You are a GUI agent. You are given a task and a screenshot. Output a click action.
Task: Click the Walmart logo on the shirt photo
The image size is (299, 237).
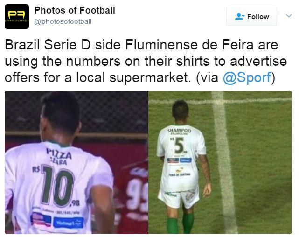coord(69,223)
